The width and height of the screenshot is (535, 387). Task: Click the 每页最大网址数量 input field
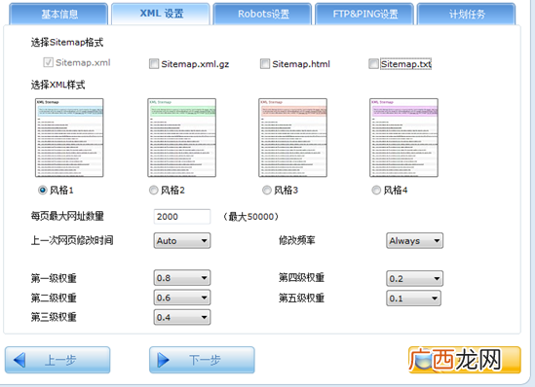point(182,217)
